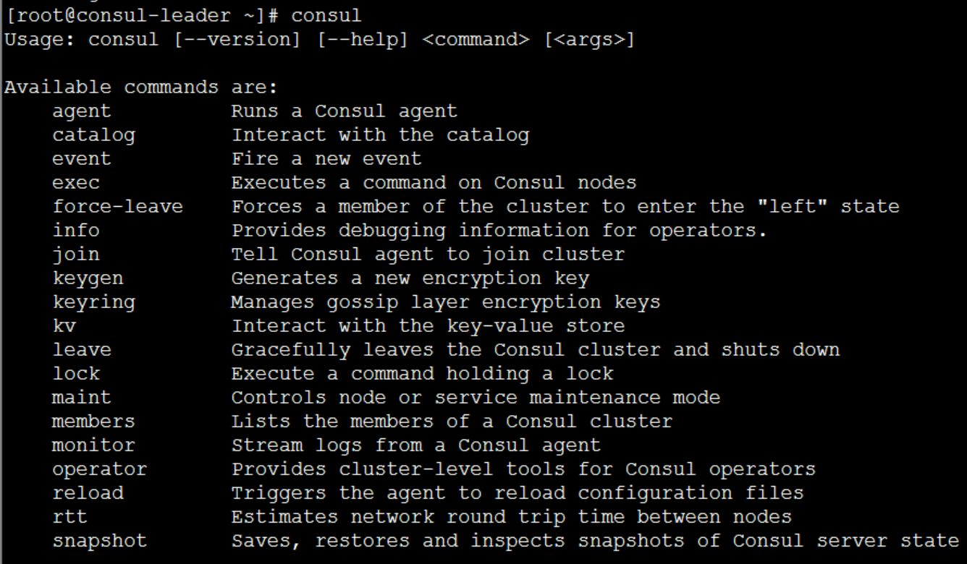Image resolution: width=967 pixels, height=564 pixels.
Task: Select the "maint" command entry
Action: tap(82, 398)
